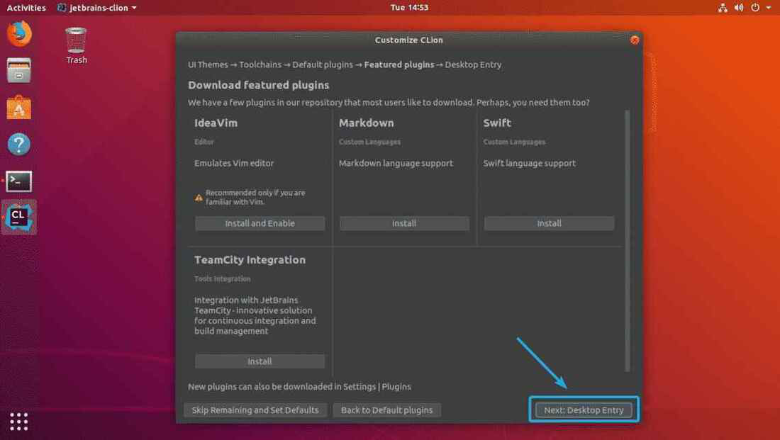780x440 pixels.
Task: Select the CLion icon in the dock
Action: 19,218
